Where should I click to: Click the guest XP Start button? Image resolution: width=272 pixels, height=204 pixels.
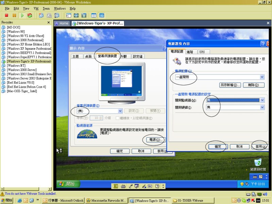click(x=69, y=184)
